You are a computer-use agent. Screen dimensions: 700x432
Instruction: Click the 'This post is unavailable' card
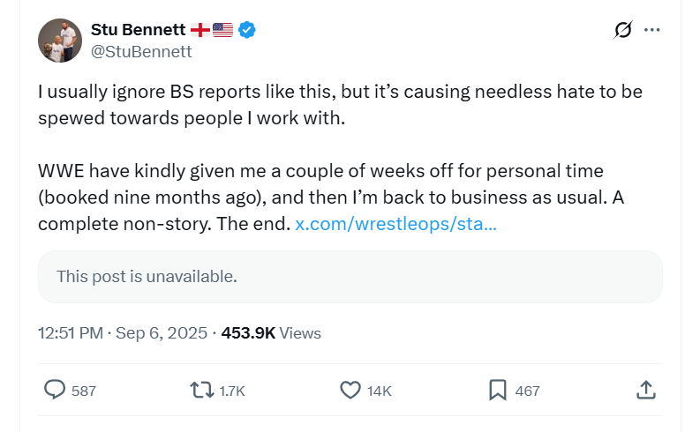(350, 277)
